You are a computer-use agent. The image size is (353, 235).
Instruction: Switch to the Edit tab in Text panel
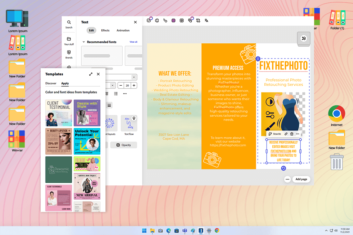(x=91, y=30)
